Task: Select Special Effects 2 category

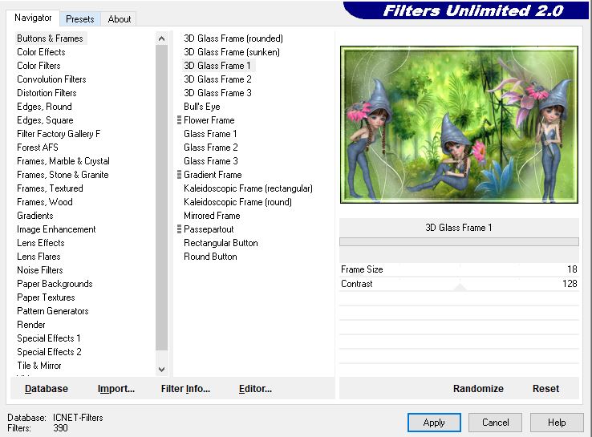Action: pos(49,352)
